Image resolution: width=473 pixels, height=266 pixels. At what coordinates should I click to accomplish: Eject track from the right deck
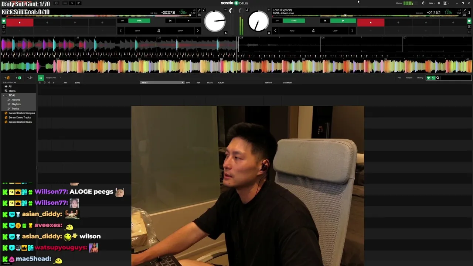click(269, 33)
